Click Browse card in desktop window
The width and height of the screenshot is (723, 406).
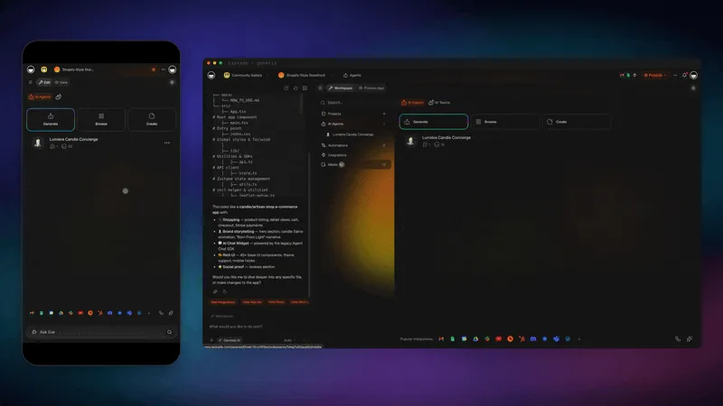click(x=505, y=122)
